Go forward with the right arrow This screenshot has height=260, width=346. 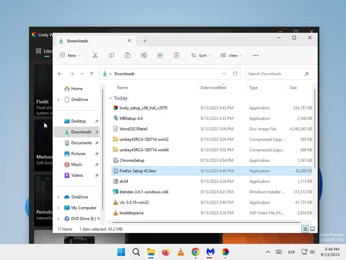click(x=72, y=74)
